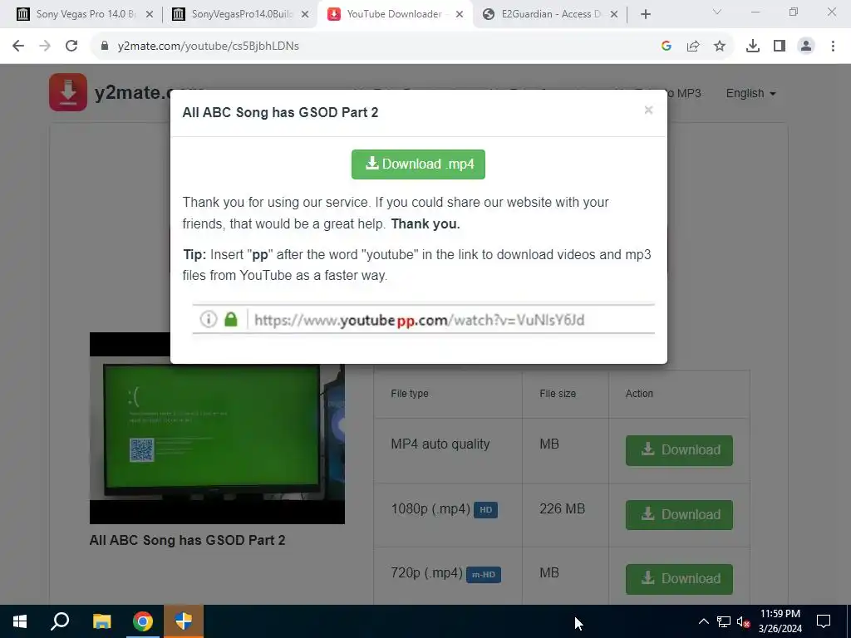This screenshot has height=638, width=851.
Task: Download the 1080p (.mp4) video
Action: pyautogui.click(x=679, y=514)
